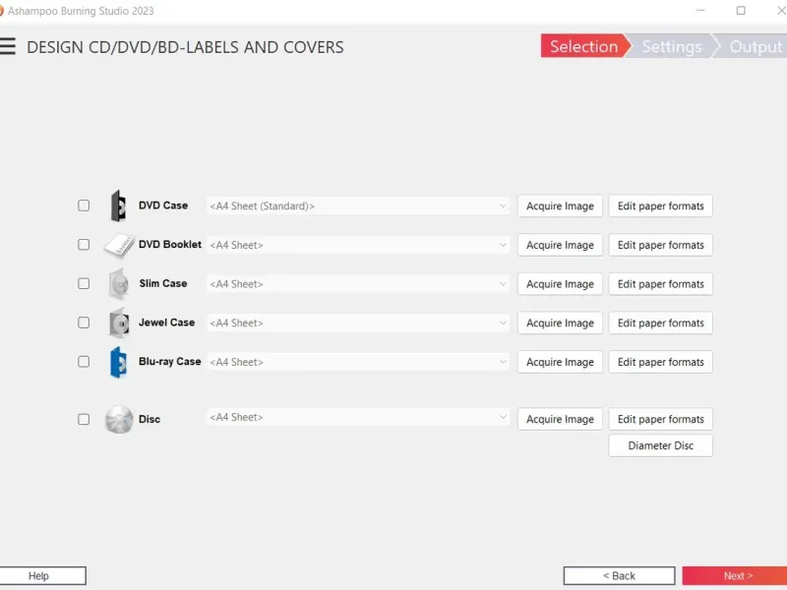The image size is (787, 590).
Task: Click the DVD Booklet icon
Action: [119, 246]
